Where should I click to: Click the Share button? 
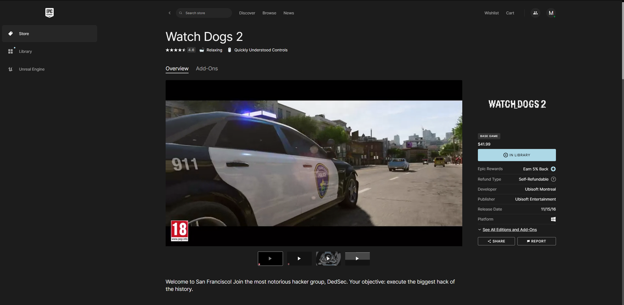pyautogui.click(x=496, y=241)
